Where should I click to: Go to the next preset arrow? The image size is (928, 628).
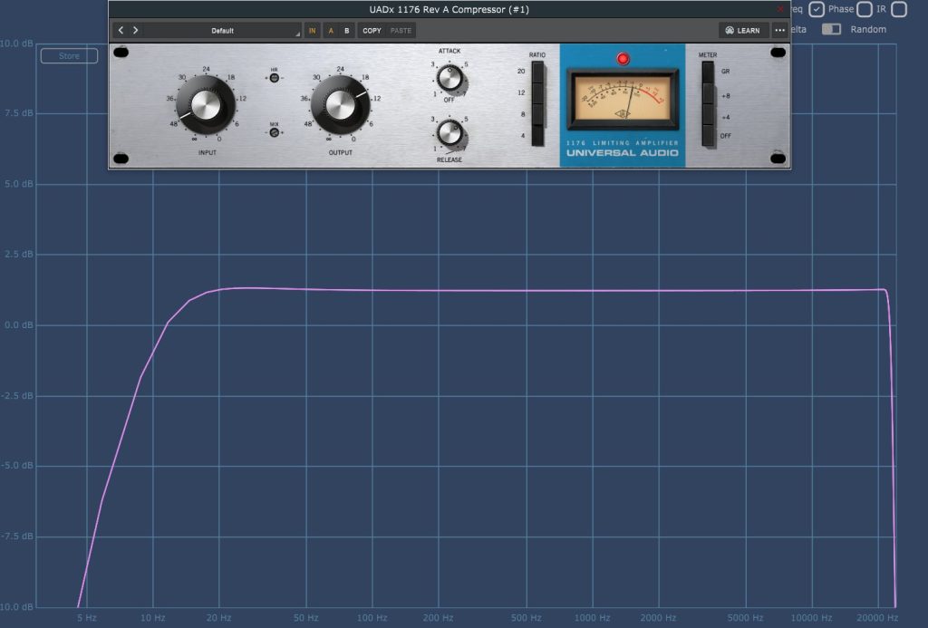coord(136,30)
